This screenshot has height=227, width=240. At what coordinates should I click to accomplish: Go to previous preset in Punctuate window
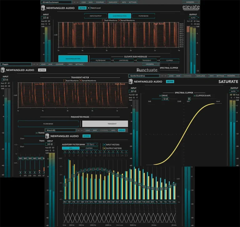coord(34,64)
